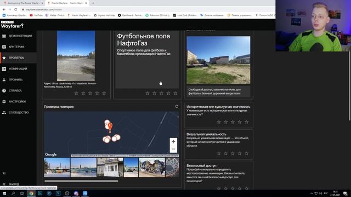
Task: Open the notification center icon
Action: click(x=345, y=193)
